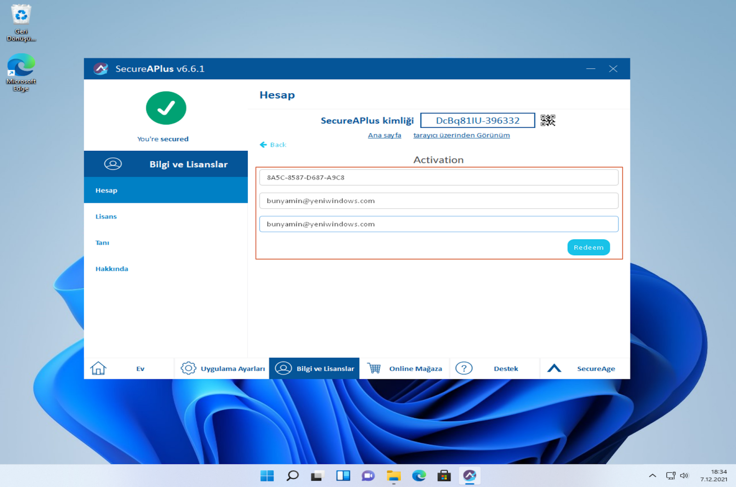Minimize the SecureAPlus window
This screenshot has height=487, width=736.
[x=591, y=69]
